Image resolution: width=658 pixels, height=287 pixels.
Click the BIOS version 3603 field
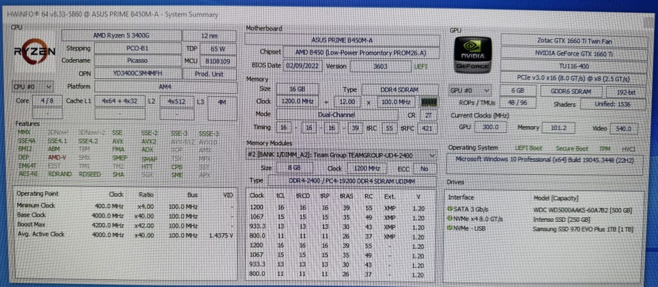click(380, 66)
